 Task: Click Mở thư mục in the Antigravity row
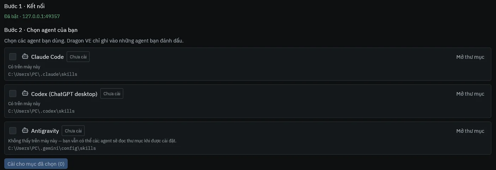point(470,131)
